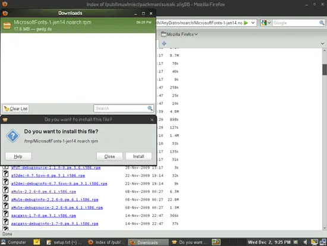Click the magnifier icon in Google search box

(x=322, y=23)
